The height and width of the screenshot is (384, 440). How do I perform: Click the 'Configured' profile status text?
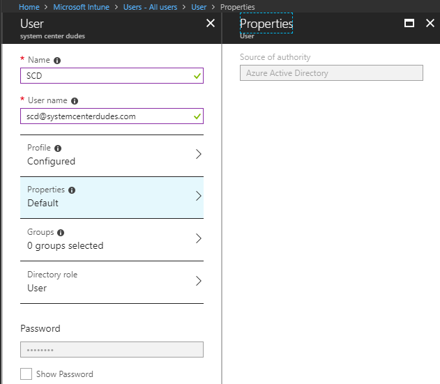tap(51, 161)
